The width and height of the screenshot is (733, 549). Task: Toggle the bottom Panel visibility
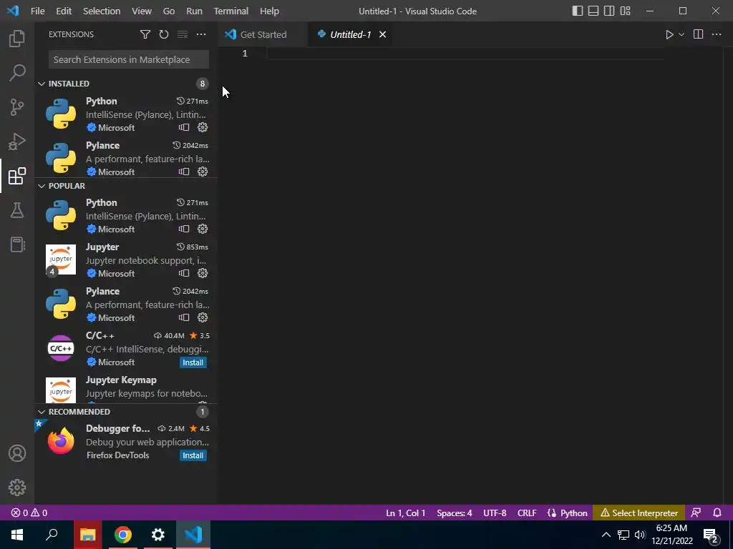(x=593, y=11)
